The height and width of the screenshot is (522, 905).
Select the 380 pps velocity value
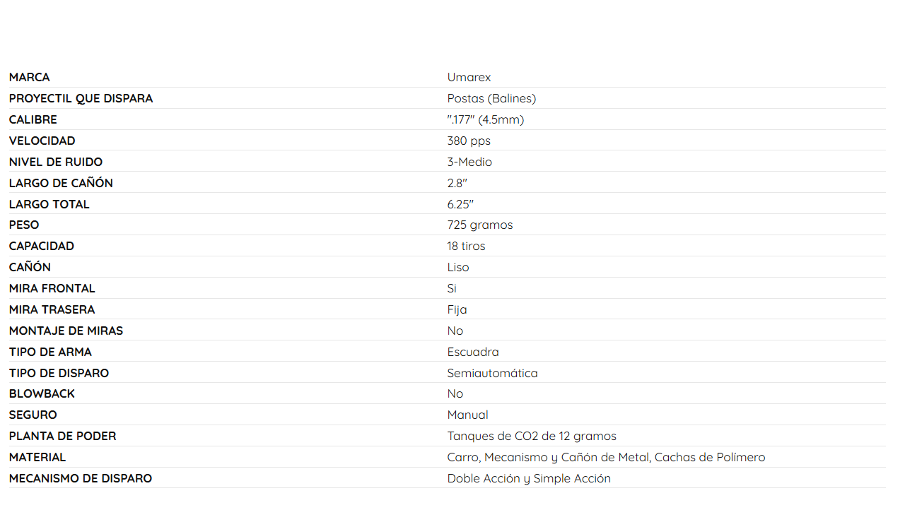tap(469, 141)
